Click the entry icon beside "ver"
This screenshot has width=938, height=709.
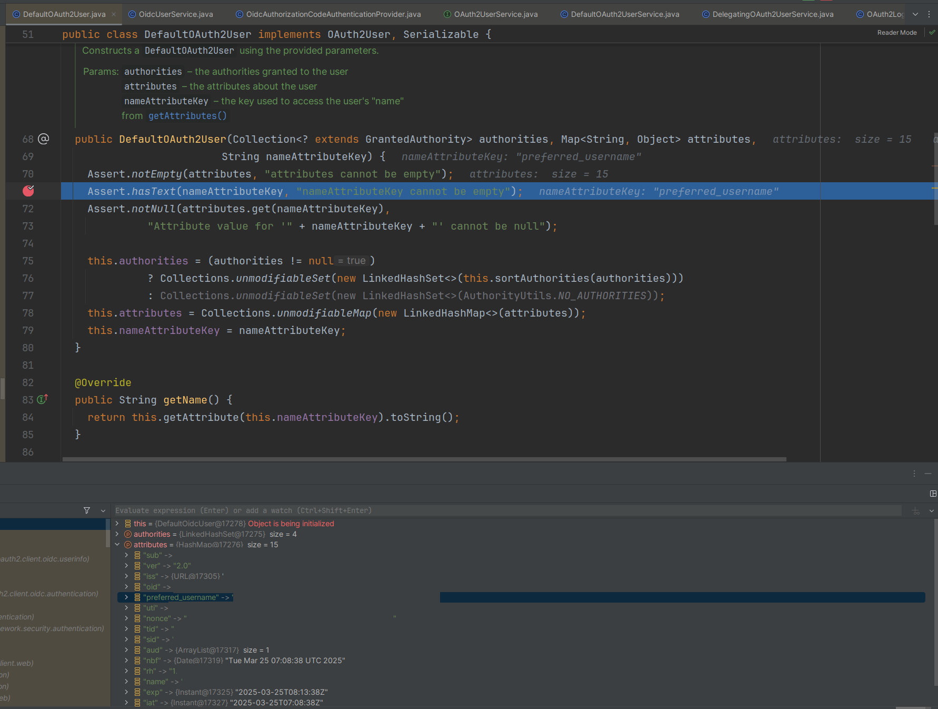(137, 566)
